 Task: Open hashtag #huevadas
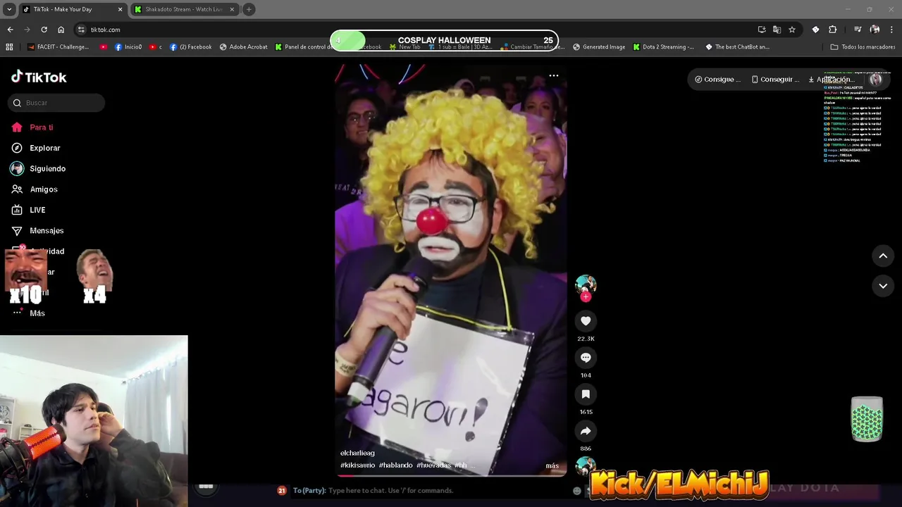pos(433,465)
